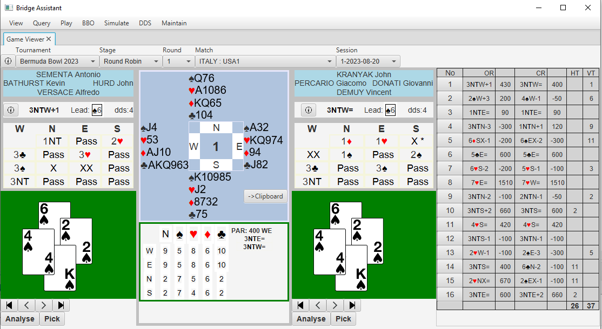Step to previous trick in left card viewer

coord(26,305)
